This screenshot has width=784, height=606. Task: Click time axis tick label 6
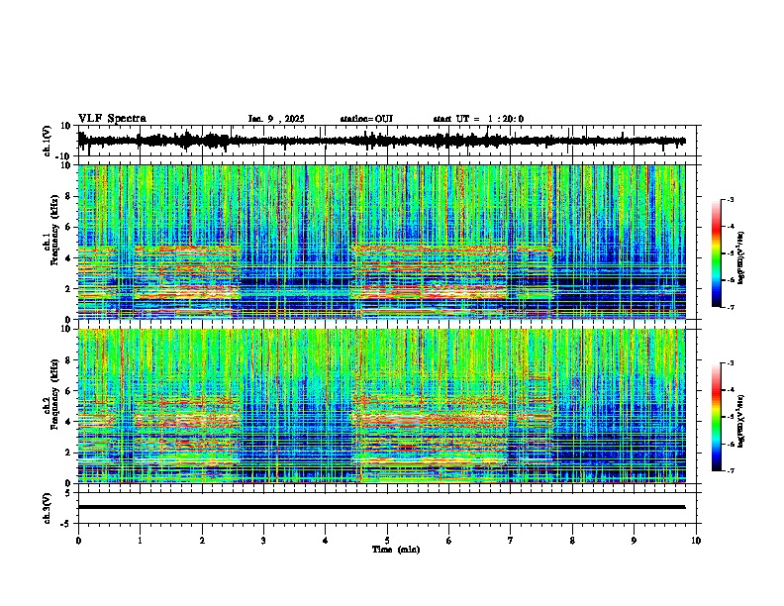tap(448, 541)
